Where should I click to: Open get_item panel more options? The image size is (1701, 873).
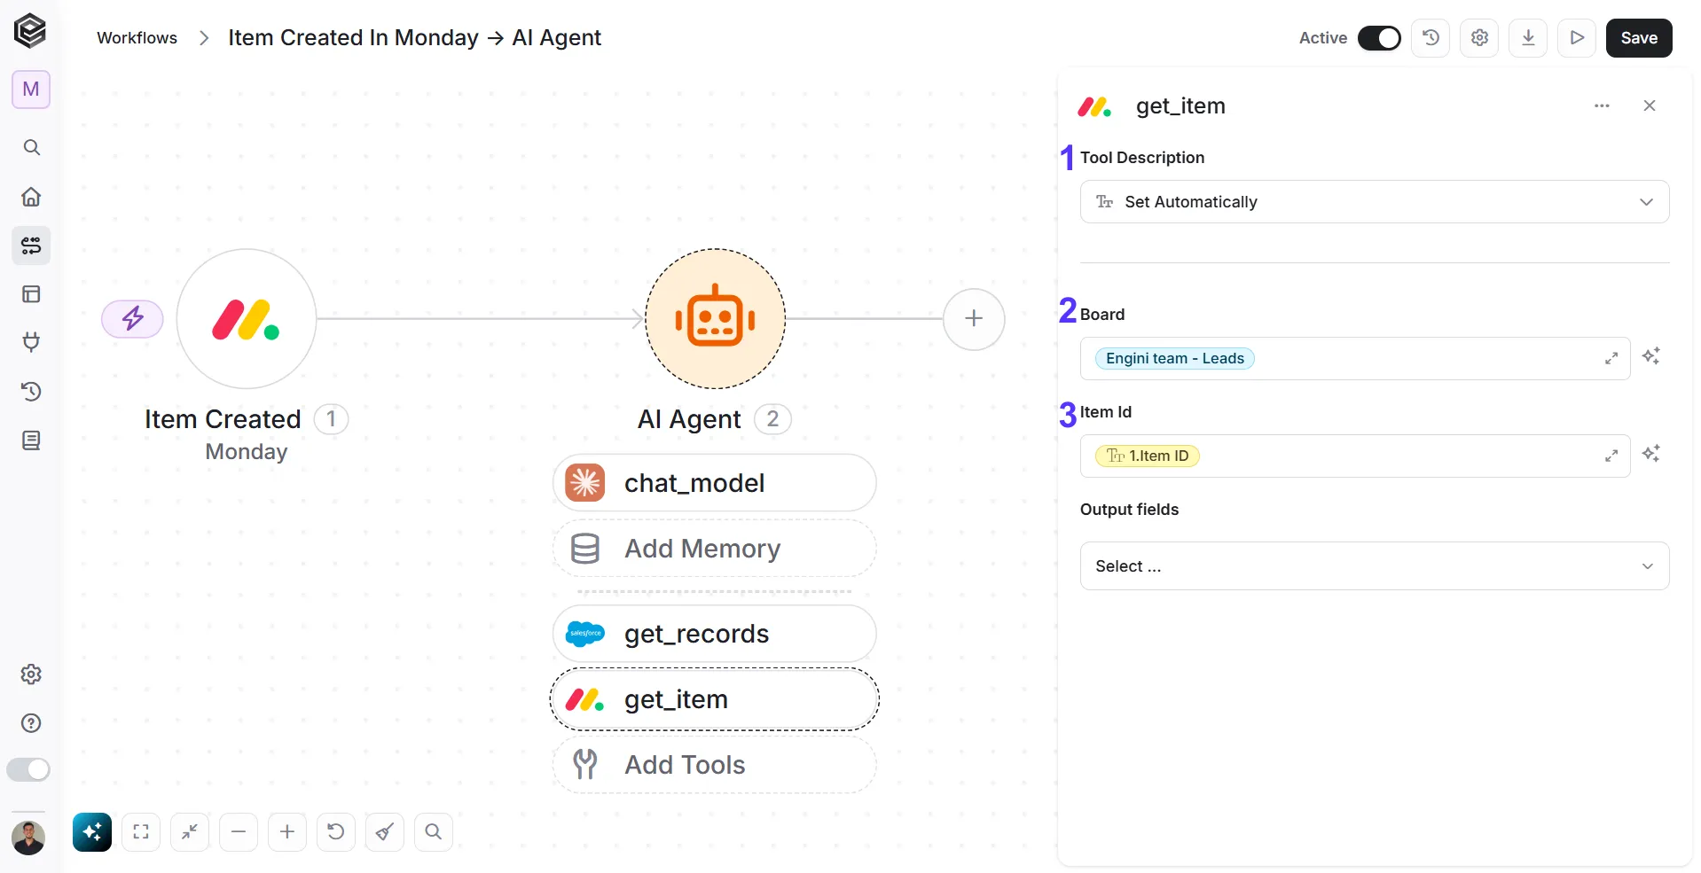pyautogui.click(x=1602, y=105)
